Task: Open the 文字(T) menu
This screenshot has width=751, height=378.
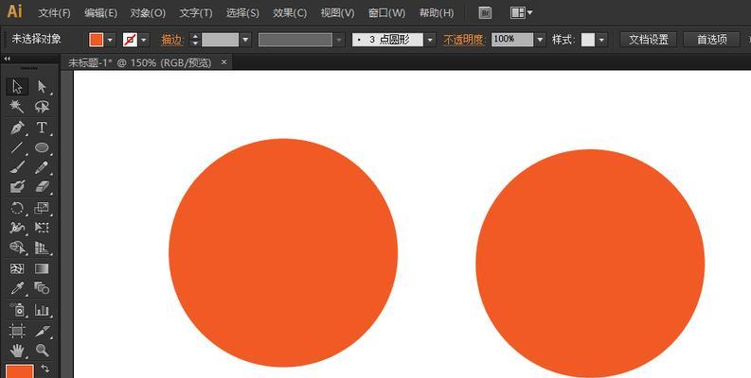Action: [x=196, y=13]
